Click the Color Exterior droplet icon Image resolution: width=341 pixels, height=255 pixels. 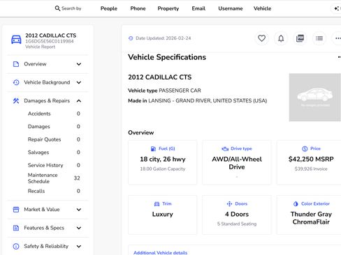click(296, 204)
